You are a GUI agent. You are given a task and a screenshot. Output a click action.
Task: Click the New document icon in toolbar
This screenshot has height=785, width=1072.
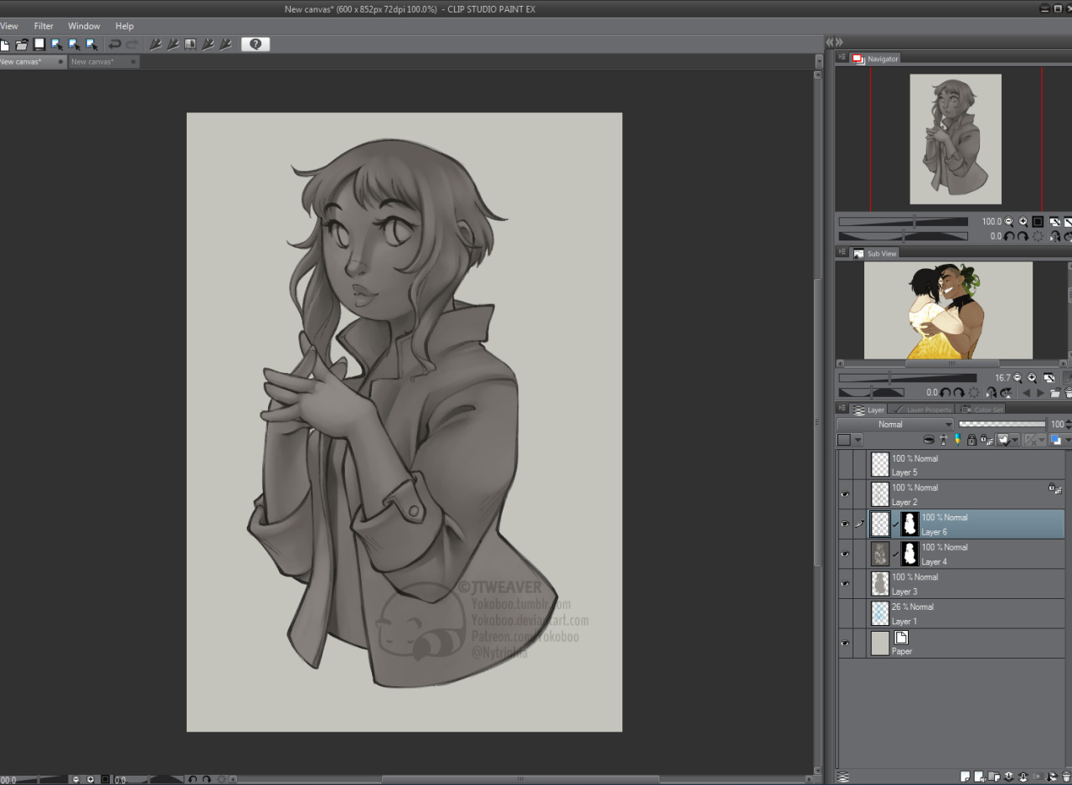4,44
